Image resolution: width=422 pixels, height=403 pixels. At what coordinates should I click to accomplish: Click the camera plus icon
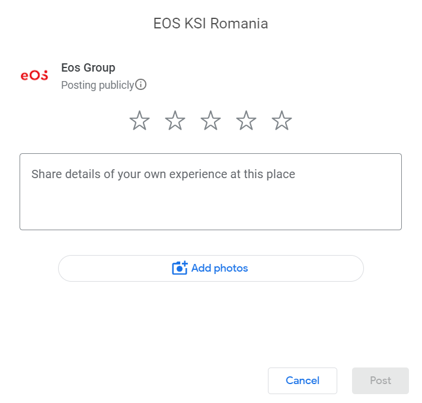(180, 268)
